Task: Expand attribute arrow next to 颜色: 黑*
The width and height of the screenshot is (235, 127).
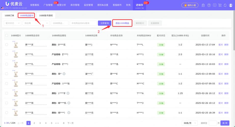Action: (x=64, y=74)
